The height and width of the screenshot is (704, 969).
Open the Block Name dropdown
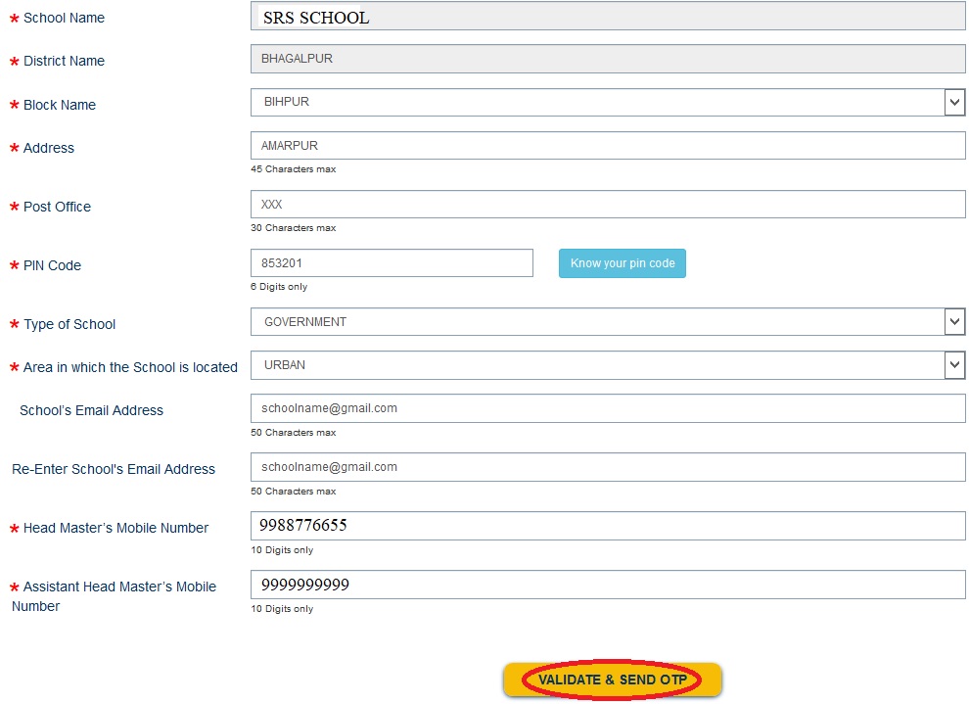(607, 102)
